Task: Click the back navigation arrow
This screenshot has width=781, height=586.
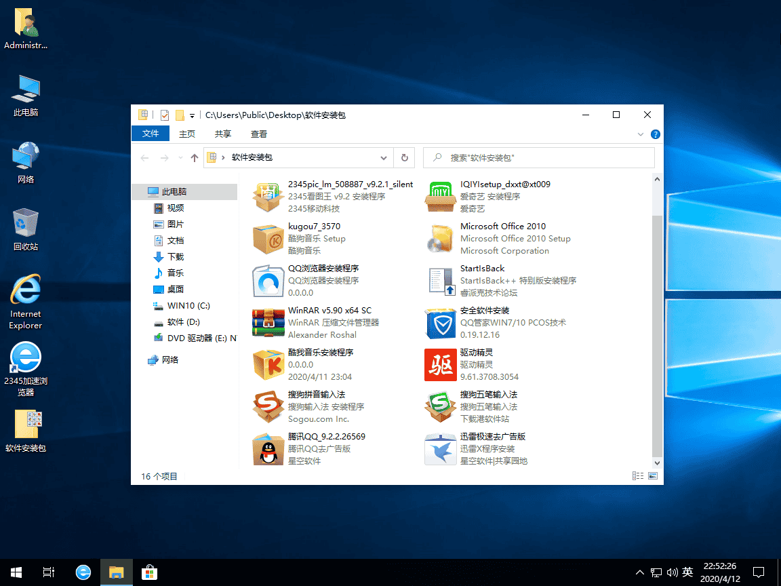Action: tap(145, 158)
